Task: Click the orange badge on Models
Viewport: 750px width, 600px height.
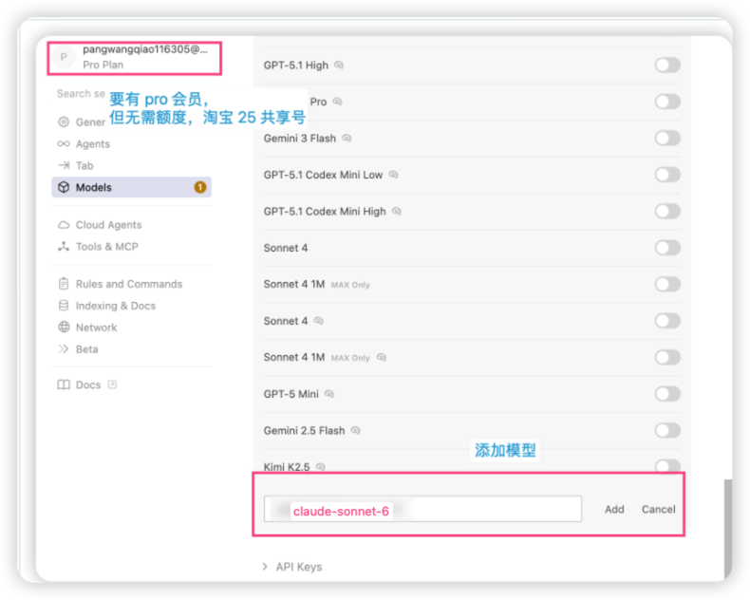Action: click(x=200, y=187)
